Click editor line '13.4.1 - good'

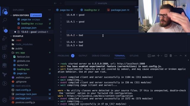pos(75,22)
